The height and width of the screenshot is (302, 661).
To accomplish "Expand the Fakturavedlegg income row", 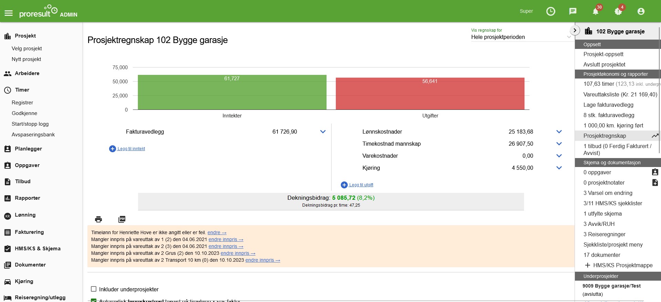I will [x=323, y=132].
